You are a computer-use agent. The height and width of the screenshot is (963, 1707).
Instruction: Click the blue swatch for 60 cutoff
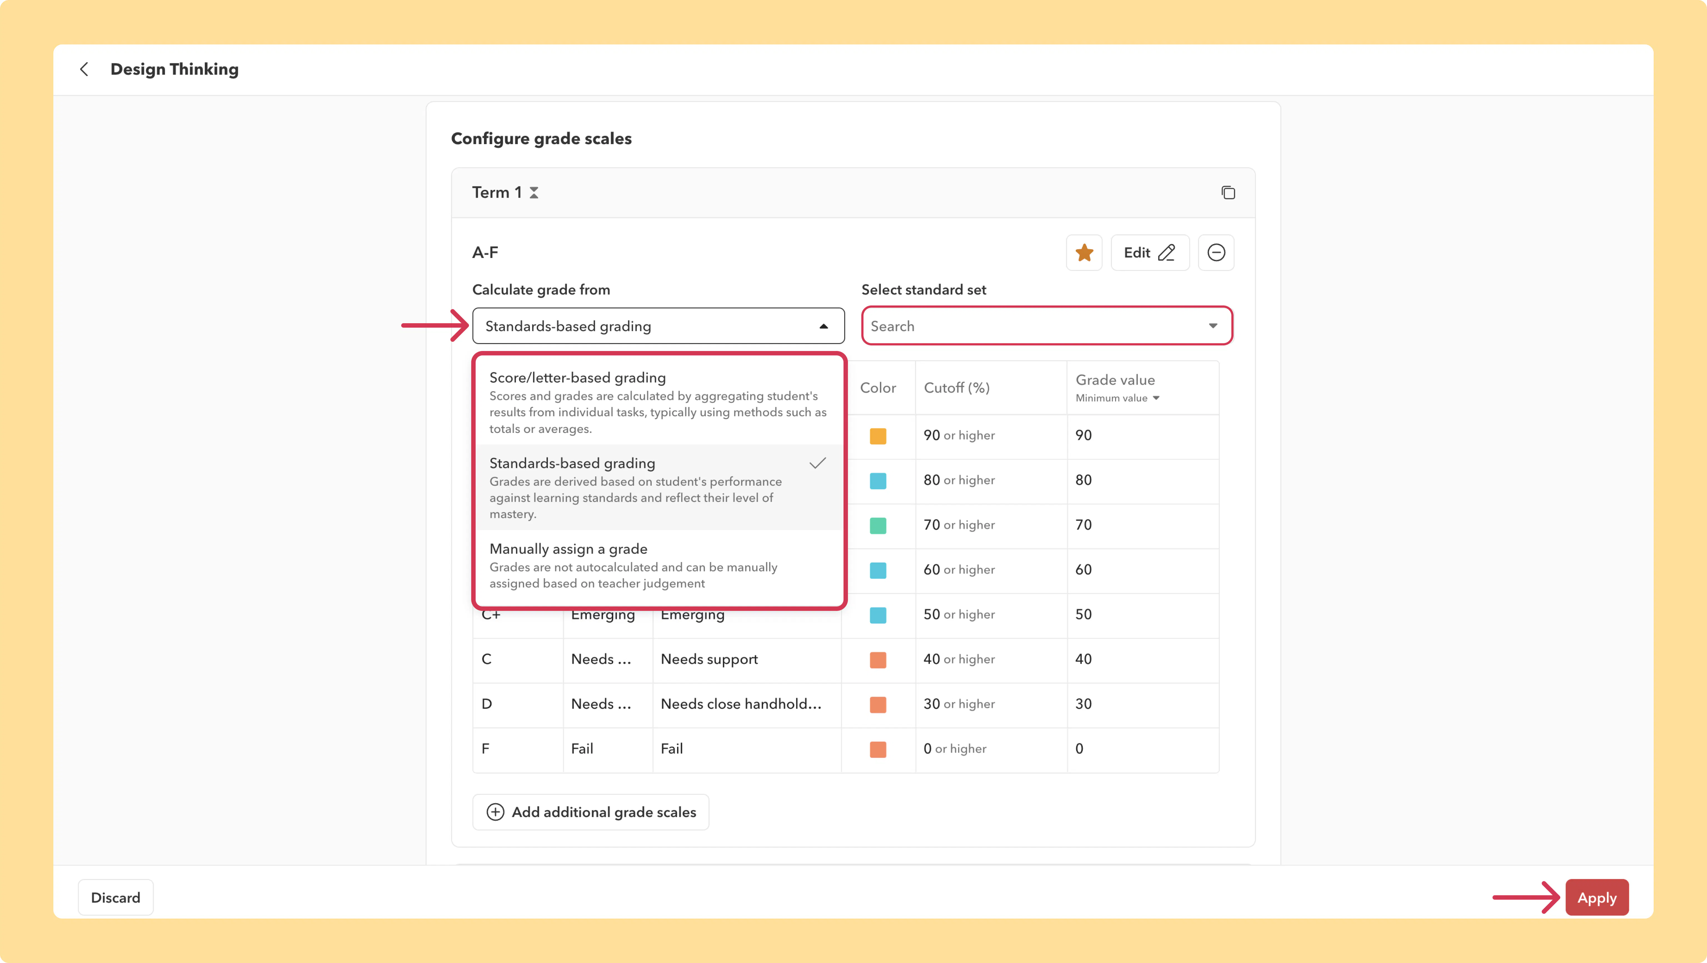tap(878, 570)
